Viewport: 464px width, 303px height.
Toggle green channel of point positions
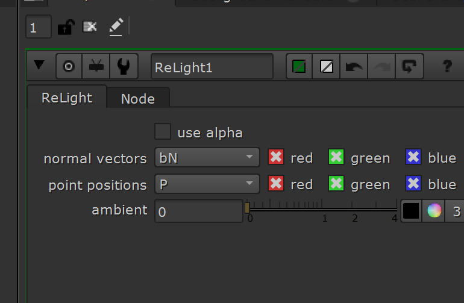click(336, 184)
